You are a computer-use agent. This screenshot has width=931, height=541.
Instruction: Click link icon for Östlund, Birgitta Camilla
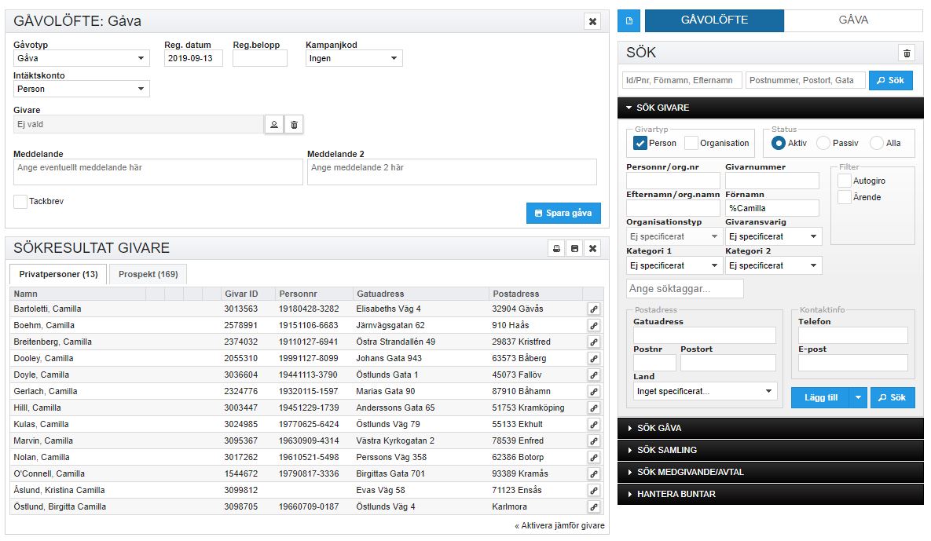pos(594,506)
